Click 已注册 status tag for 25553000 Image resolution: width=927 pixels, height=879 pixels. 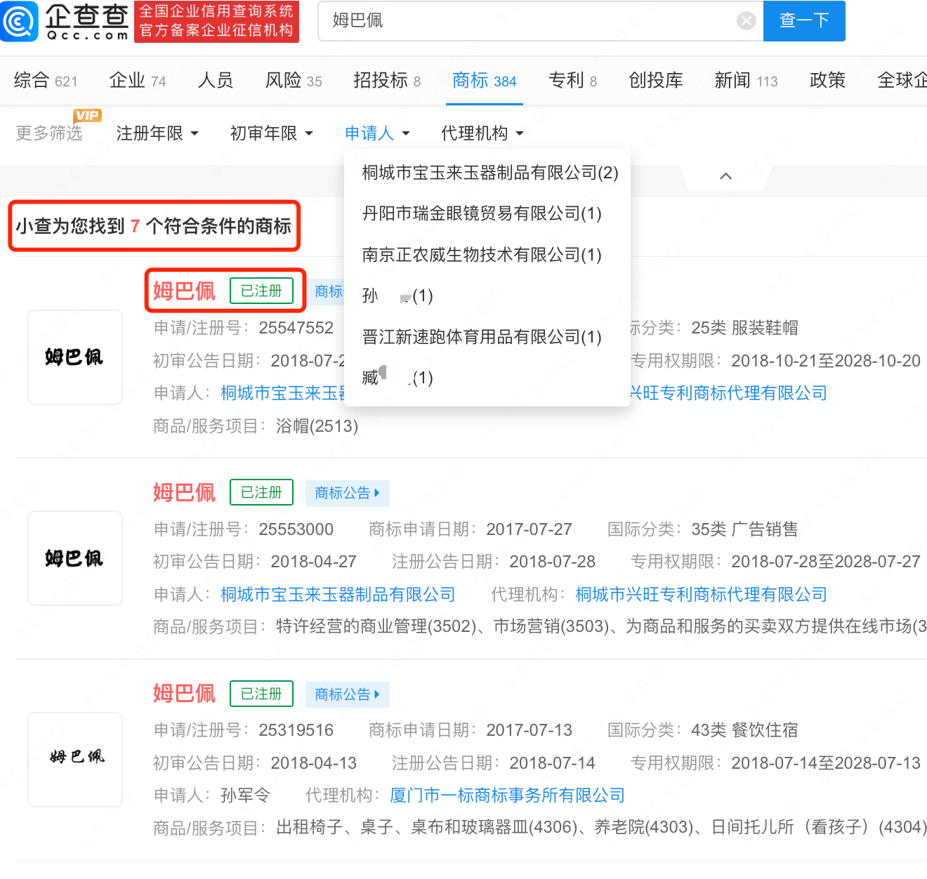tap(261, 492)
